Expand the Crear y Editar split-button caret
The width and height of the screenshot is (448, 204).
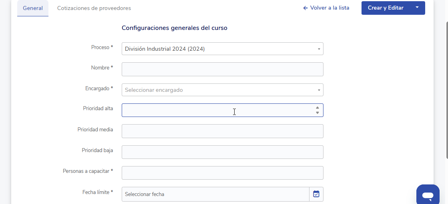pyautogui.click(x=417, y=8)
